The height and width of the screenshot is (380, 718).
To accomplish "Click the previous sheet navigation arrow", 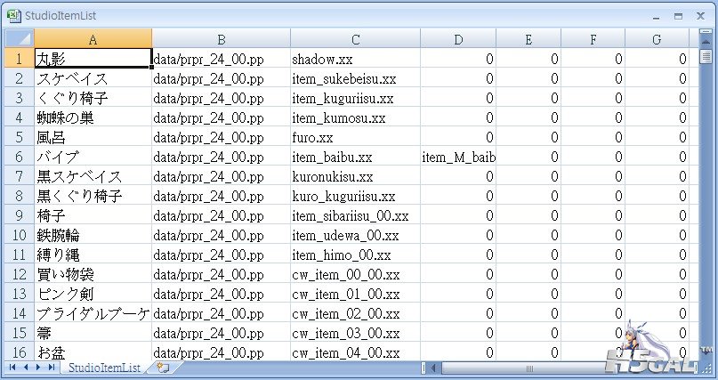I will [x=26, y=367].
